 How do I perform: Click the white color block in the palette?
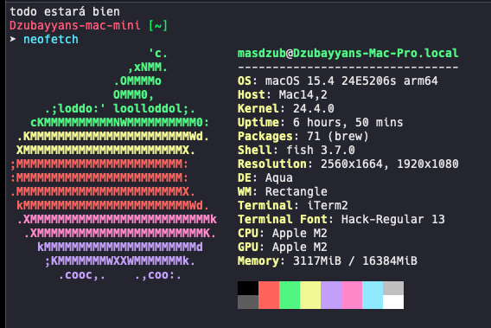[393, 302]
